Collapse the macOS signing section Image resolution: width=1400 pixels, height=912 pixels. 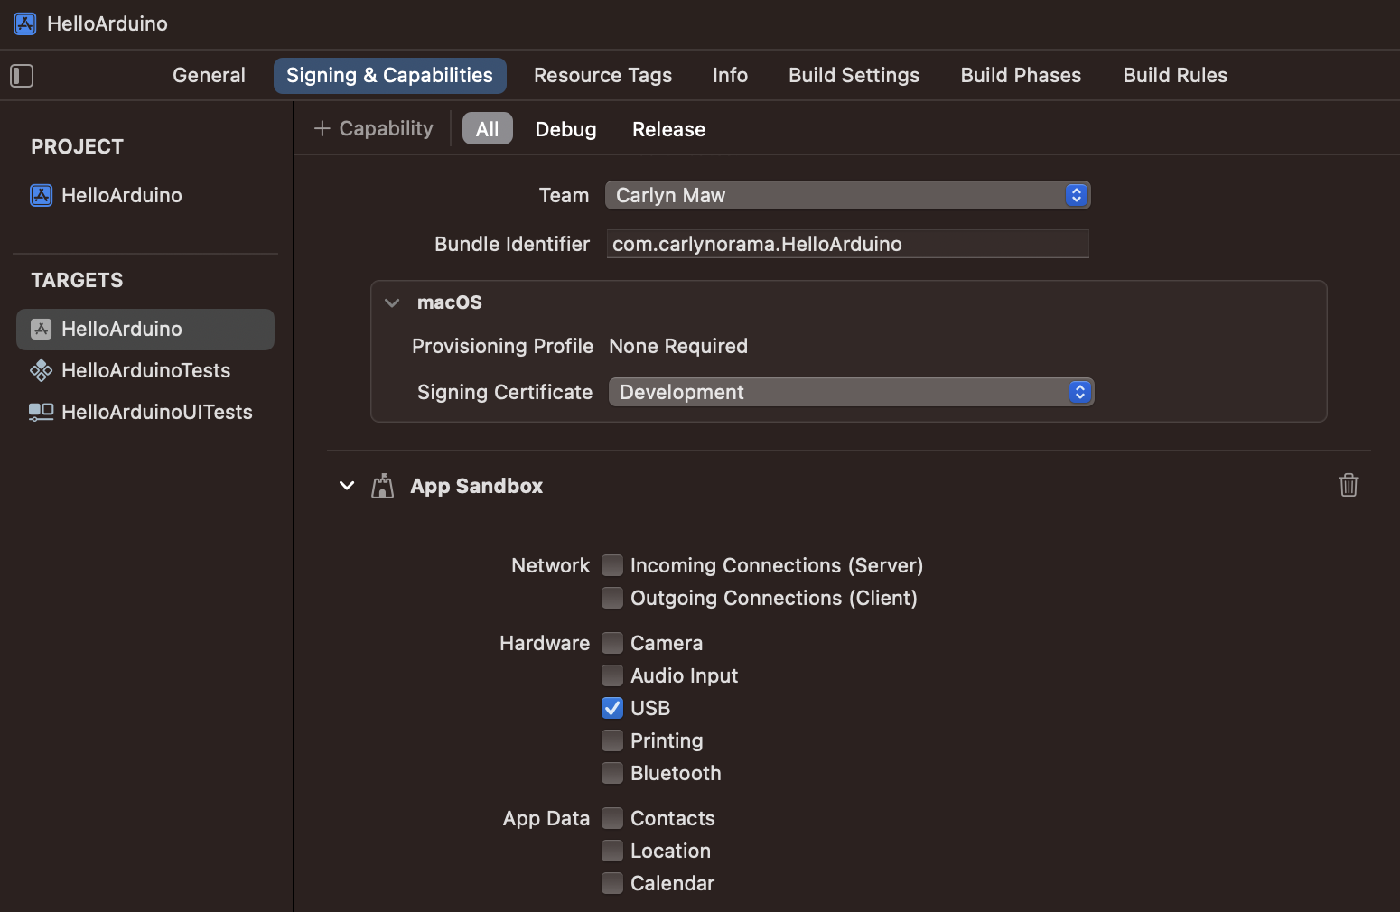[x=392, y=302]
